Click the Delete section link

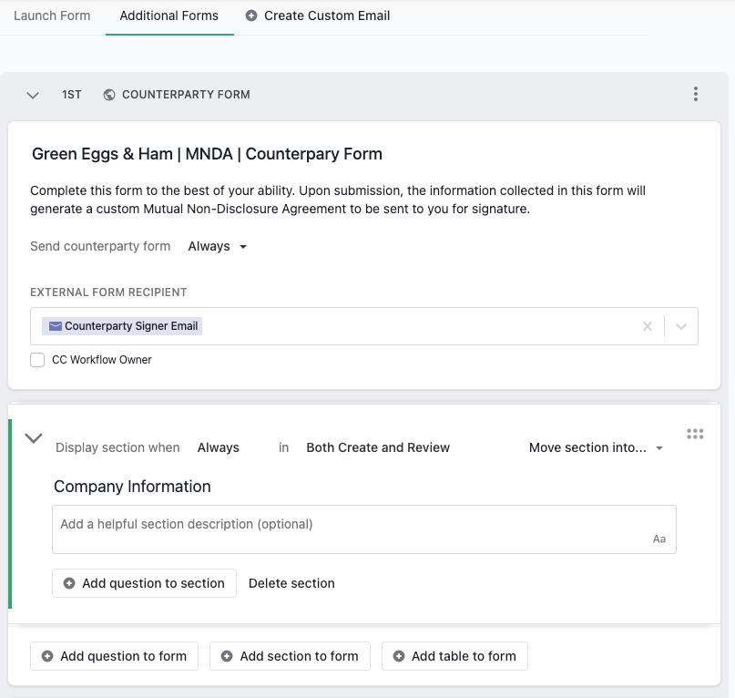(291, 583)
